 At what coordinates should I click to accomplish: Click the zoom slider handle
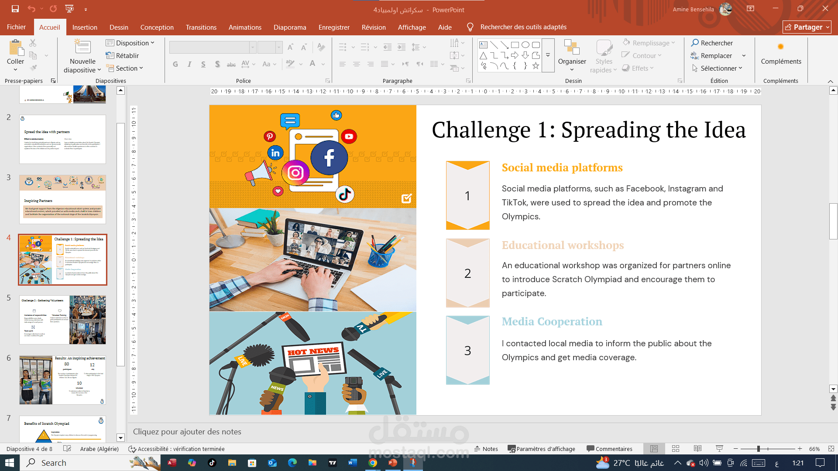(759, 449)
